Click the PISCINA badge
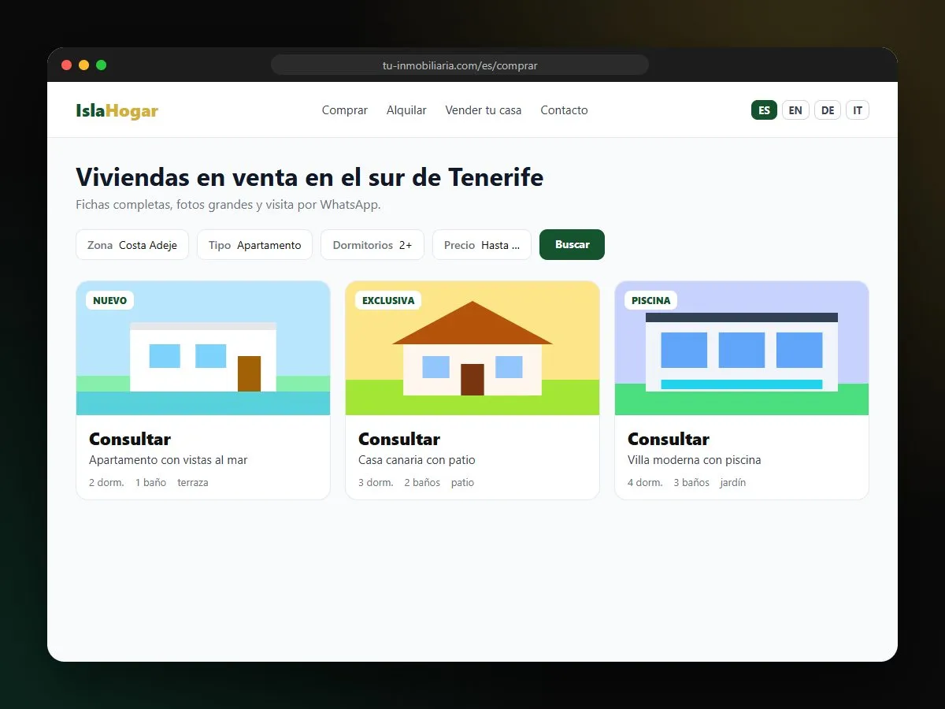This screenshot has height=709, width=945. [x=651, y=300]
